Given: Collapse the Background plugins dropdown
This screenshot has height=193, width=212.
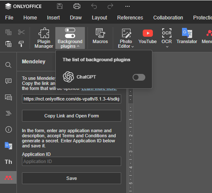Looking at the screenshot, I should (70, 38).
